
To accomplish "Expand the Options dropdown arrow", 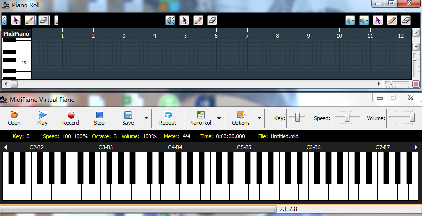I will pyautogui.click(x=259, y=118).
